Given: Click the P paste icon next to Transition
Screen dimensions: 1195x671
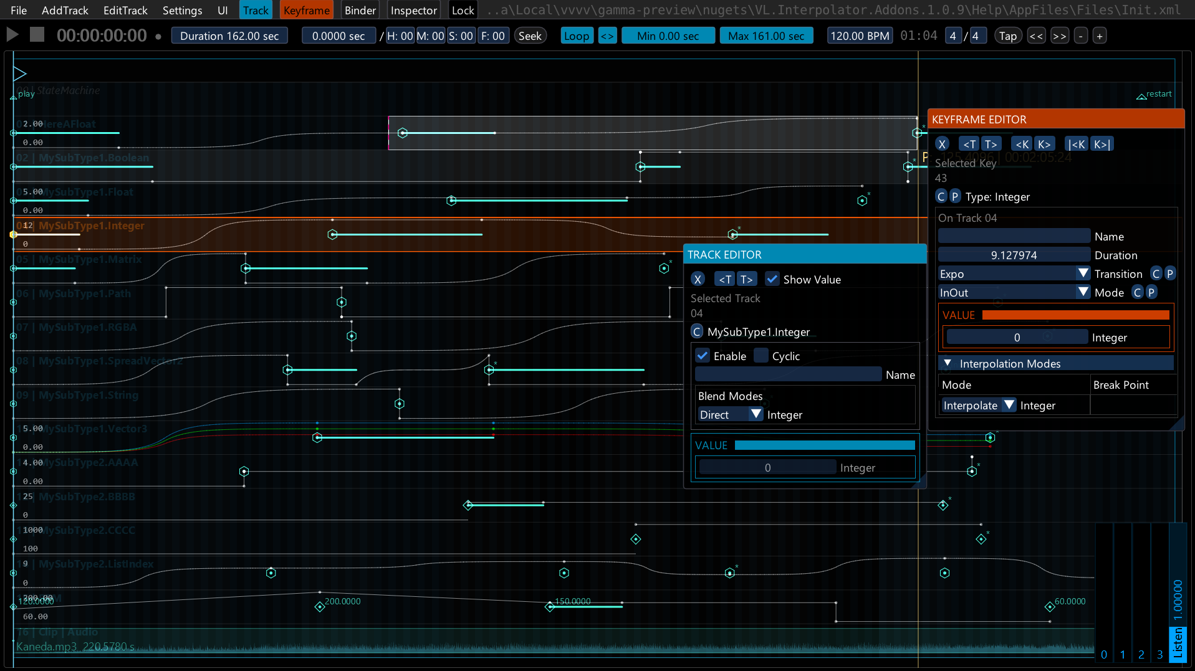Looking at the screenshot, I should tap(1170, 274).
